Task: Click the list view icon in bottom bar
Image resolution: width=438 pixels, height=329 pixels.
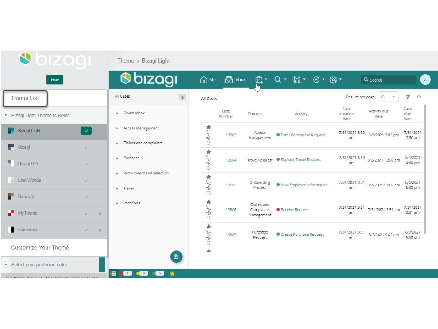Action: click(x=113, y=273)
